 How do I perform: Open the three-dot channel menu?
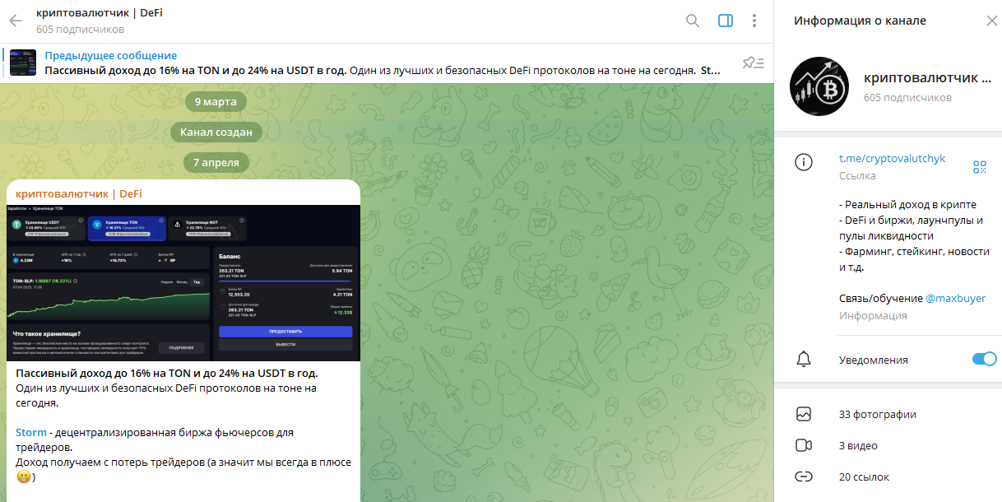coord(754,21)
